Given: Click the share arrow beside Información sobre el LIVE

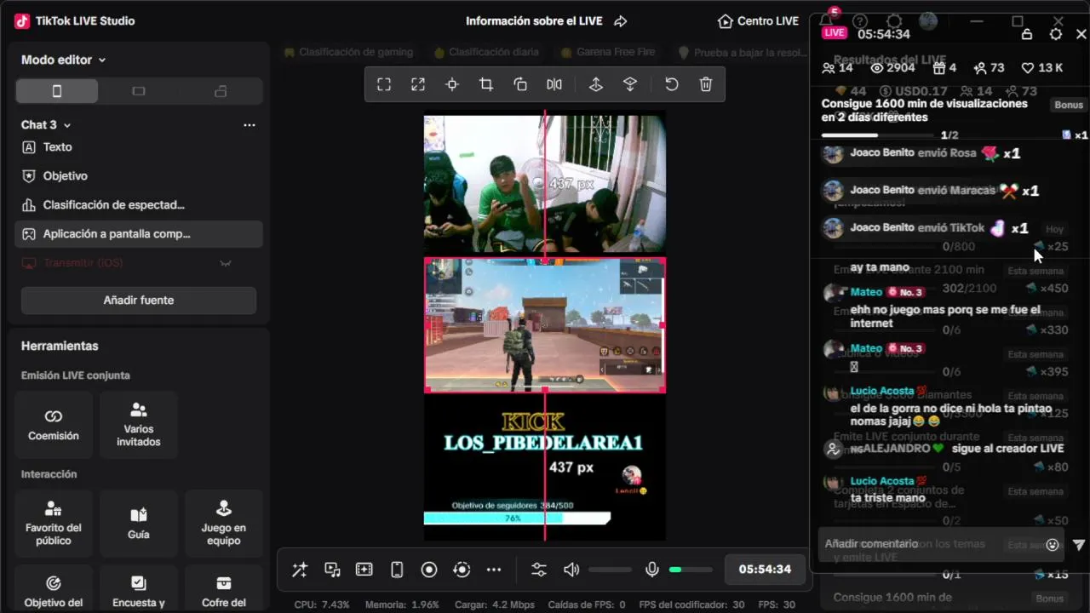Looking at the screenshot, I should click(x=621, y=20).
